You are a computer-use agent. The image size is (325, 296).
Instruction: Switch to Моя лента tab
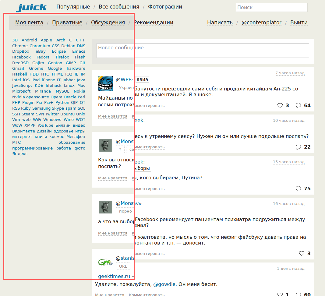click(x=29, y=23)
